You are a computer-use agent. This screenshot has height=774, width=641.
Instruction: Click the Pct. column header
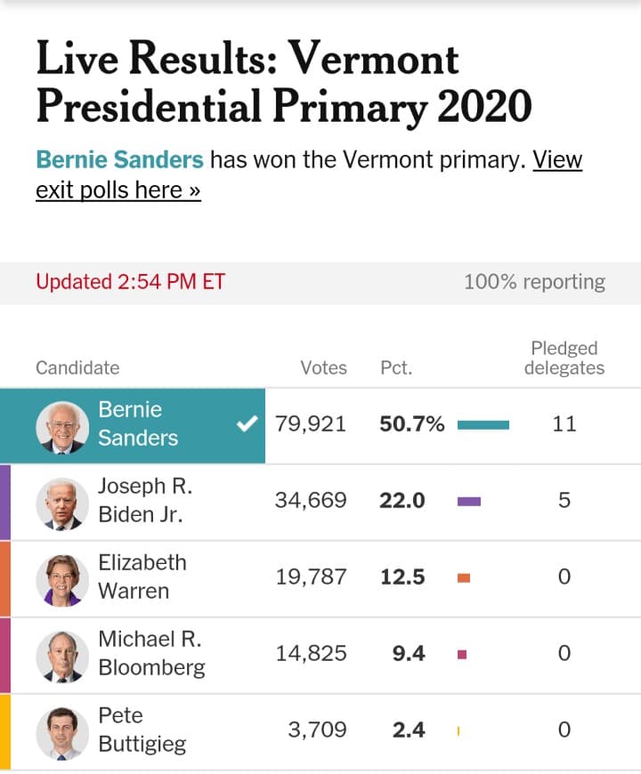tap(396, 367)
